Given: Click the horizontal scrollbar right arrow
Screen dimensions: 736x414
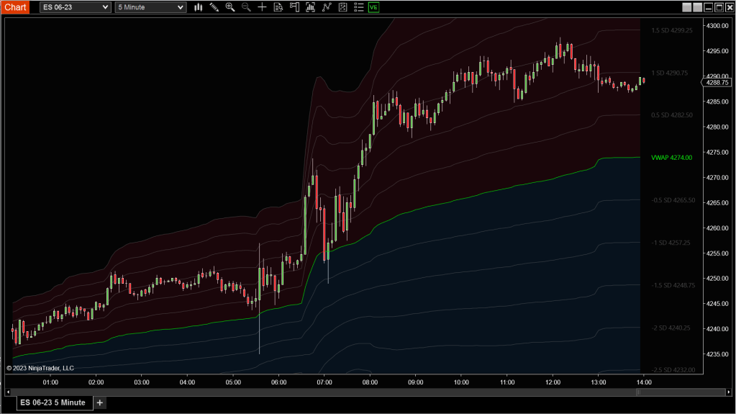Looking at the screenshot, I should 730,392.
